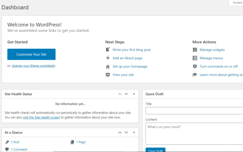Click the house icon beside homepage setup
The image size is (243, 152).
[x=108, y=67]
